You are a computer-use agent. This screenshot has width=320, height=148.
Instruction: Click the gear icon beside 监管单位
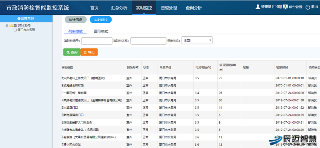(19, 18)
